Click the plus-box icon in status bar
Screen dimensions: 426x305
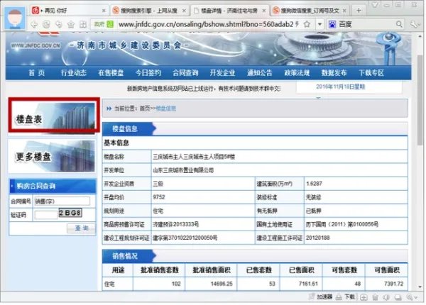click(364, 297)
